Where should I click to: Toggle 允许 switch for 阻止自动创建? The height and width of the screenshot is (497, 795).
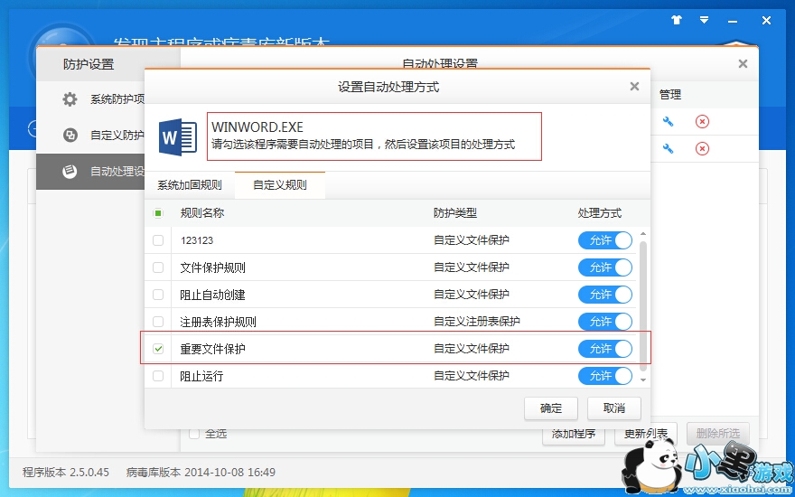[605, 295]
